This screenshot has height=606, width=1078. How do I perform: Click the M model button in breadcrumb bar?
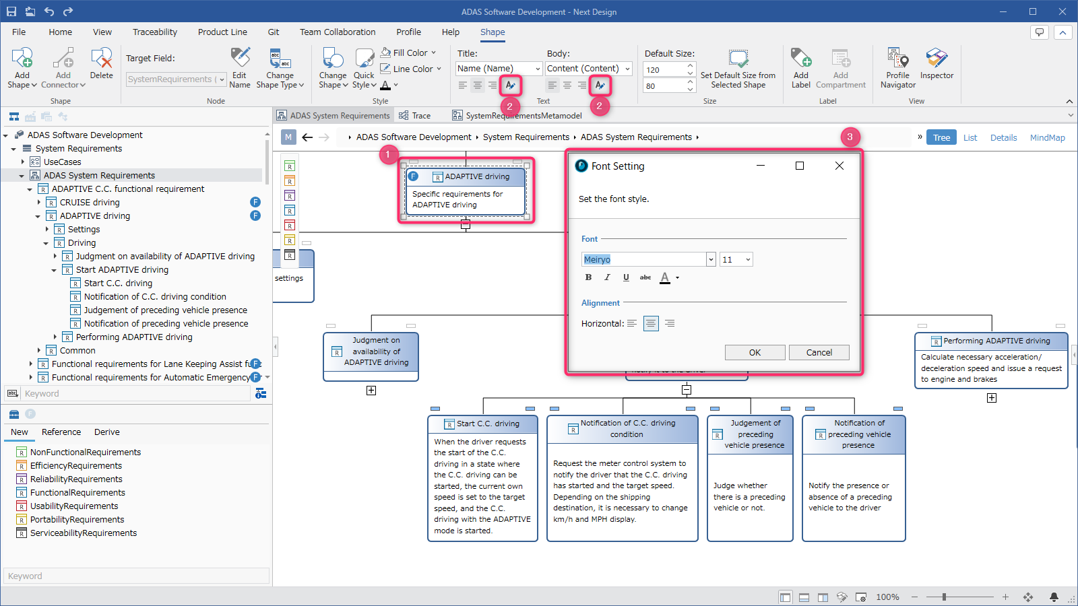click(288, 137)
